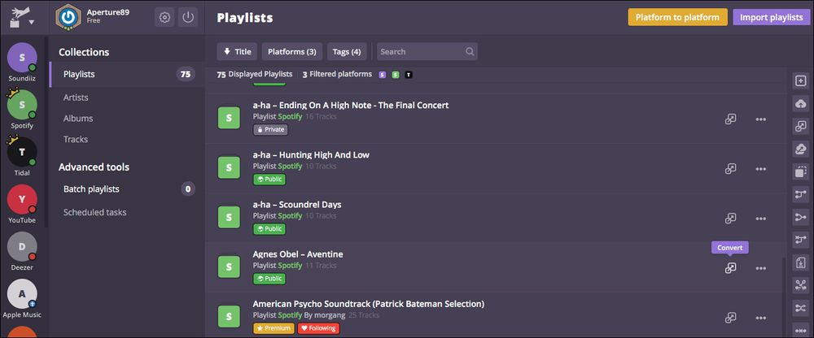Viewport: 814px width, 338px height.
Task: Click the power logout icon
Action: 188,18
